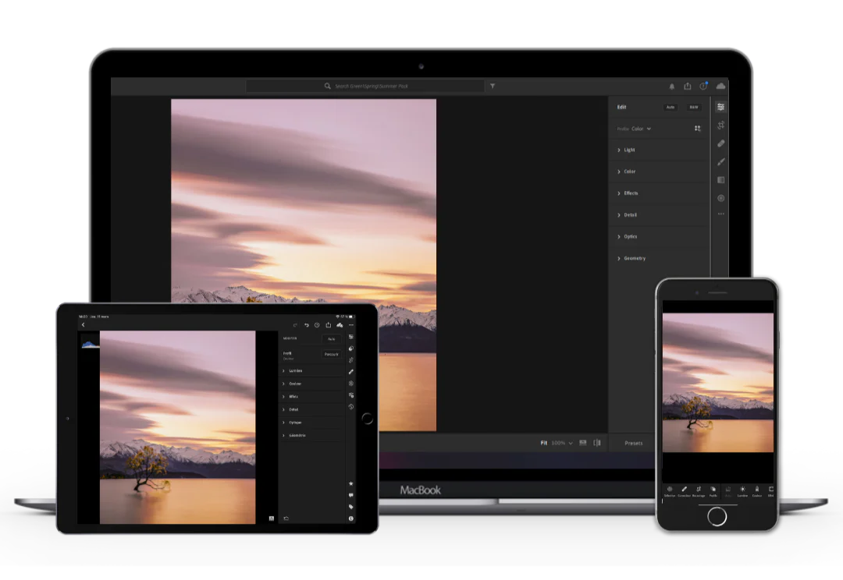Open the linear gradient tool on MacBook

[x=721, y=180]
